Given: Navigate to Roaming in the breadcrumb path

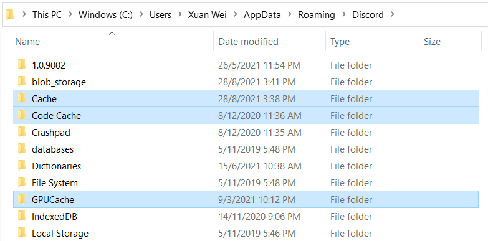Looking at the screenshot, I should coord(316,14).
